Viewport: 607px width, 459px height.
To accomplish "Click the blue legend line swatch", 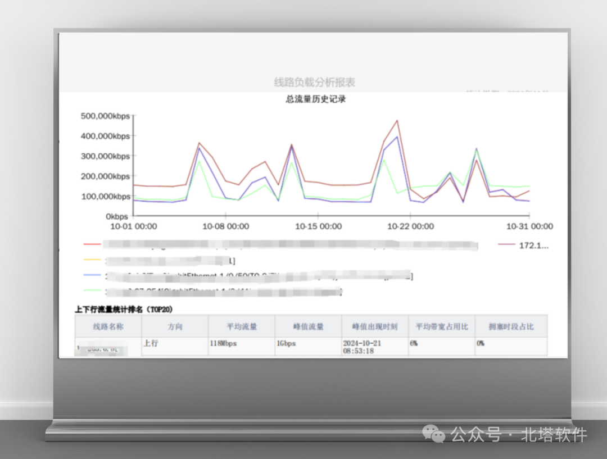I will click(92, 275).
